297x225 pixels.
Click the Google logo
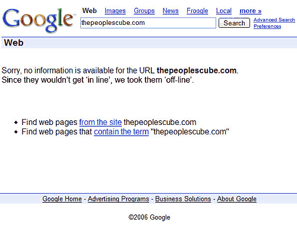pyautogui.click(x=39, y=20)
